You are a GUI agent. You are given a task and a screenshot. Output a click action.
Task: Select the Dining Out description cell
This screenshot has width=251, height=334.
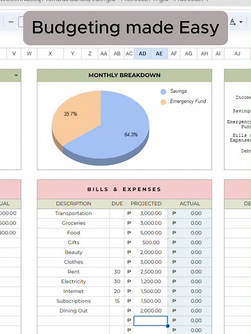pos(73,311)
